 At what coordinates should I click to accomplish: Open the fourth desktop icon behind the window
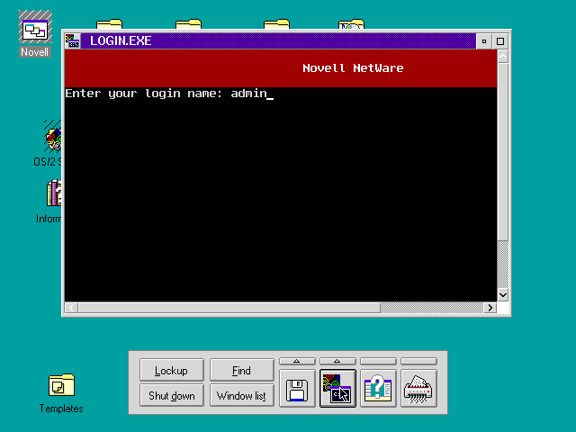352,24
